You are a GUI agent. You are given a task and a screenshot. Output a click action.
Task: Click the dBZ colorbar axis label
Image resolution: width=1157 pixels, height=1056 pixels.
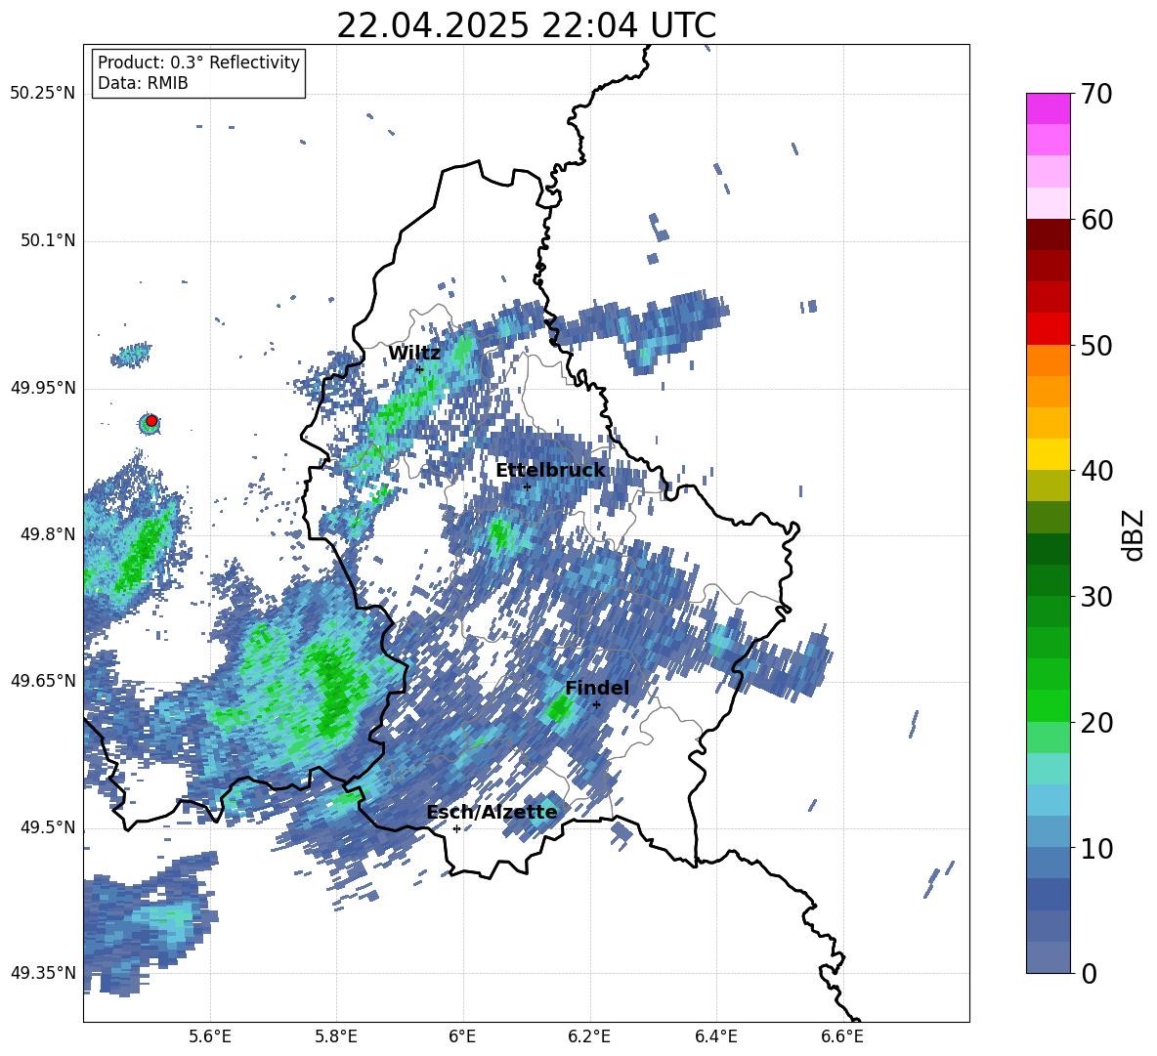[x=1133, y=534]
